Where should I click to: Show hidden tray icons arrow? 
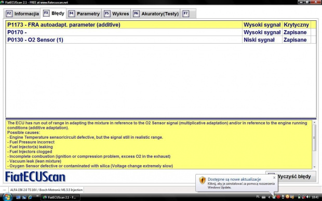(x=269, y=197)
